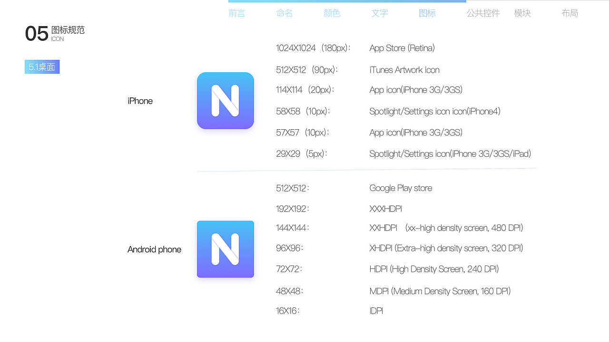This screenshot has width=609, height=342.
Task: Click the App Store (Retina) text
Action: click(402, 48)
